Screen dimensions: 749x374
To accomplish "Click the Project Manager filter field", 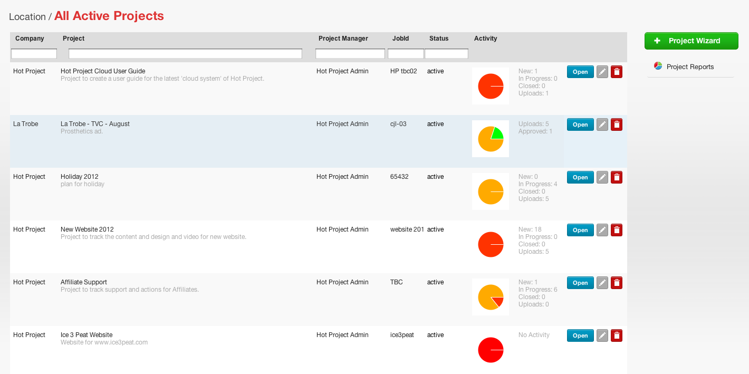I will coord(350,54).
